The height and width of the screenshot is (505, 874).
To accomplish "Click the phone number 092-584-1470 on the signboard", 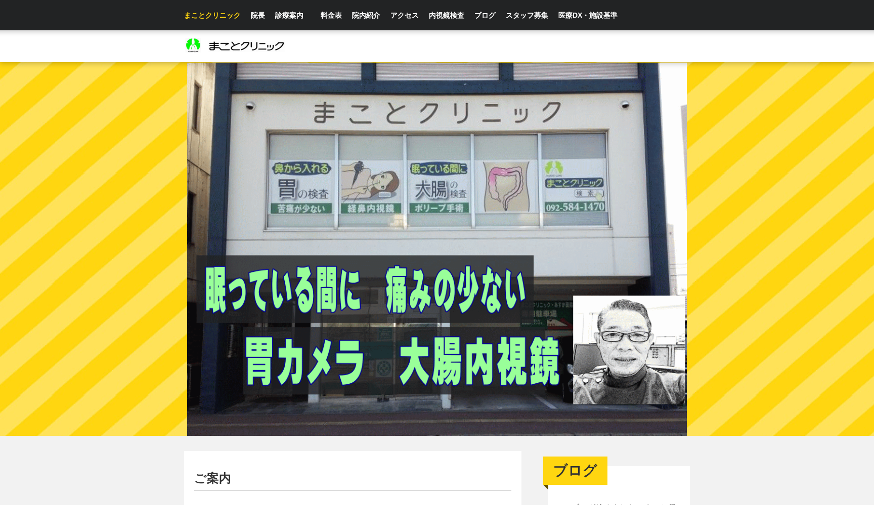I will pos(575,207).
